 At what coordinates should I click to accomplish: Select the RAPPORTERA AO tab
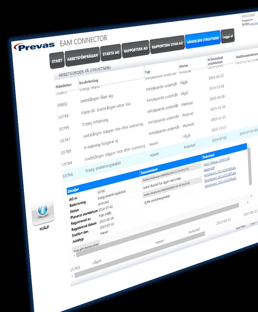pos(136,49)
